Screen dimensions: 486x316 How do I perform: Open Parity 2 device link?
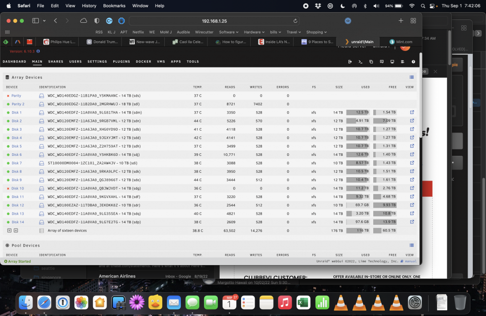(18, 104)
